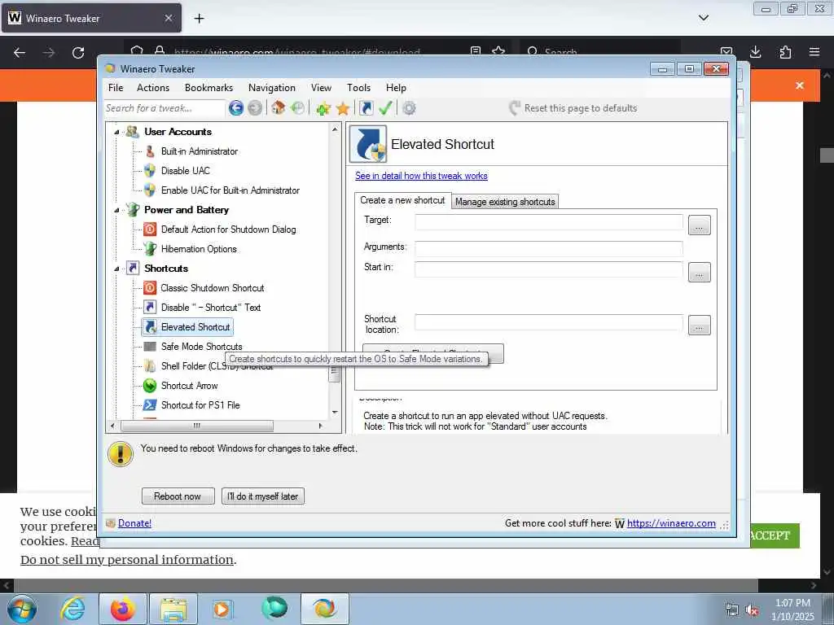
Task: Click the Classic Shutdown Shortcut red icon
Action: click(x=150, y=287)
